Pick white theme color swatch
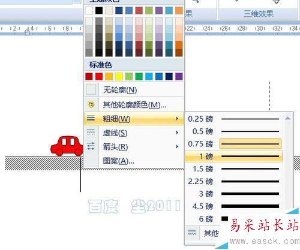This screenshot has height=250, width=300. point(89,10)
